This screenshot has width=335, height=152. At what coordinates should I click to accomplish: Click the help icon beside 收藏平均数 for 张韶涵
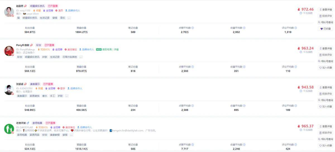click(x=244, y=106)
